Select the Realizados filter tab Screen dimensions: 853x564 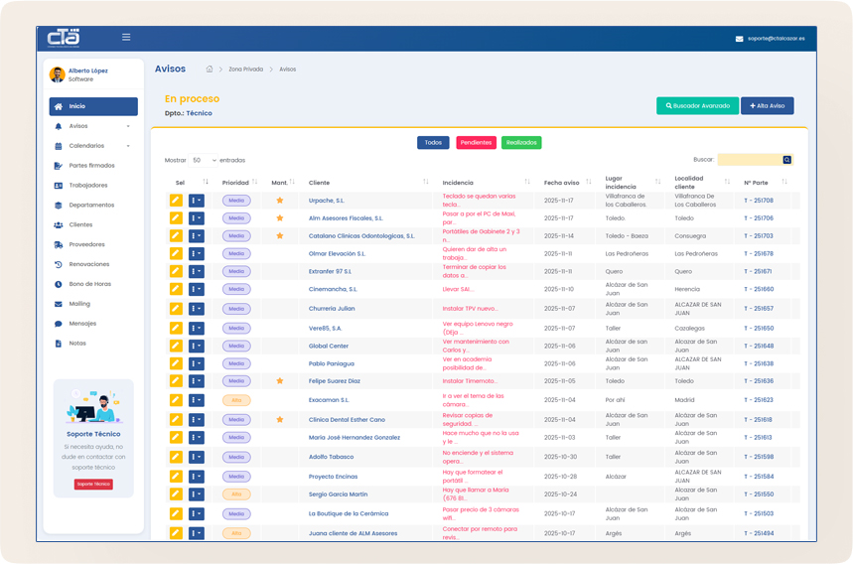tap(521, 143)
